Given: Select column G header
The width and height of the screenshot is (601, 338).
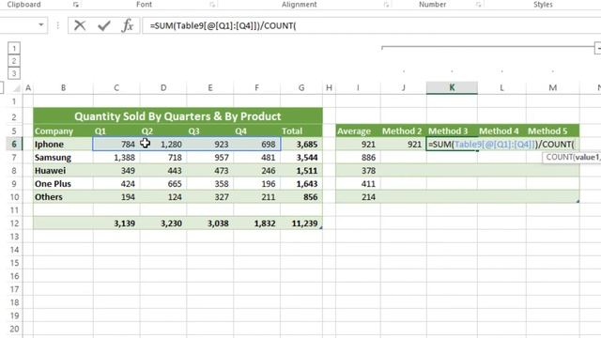Looking at the screenshot, I should coord(301,87).
